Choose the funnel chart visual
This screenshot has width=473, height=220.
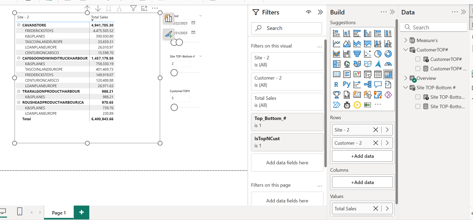click(357, 54)
